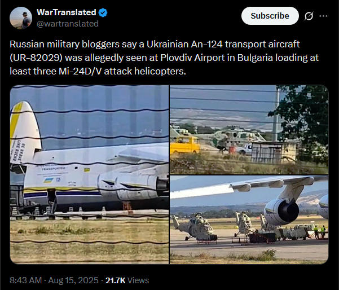Click the An-124 tail fin in left photo
Viewport: 339px width, 290px height.
pyautogui.click(x=25, y=132)
